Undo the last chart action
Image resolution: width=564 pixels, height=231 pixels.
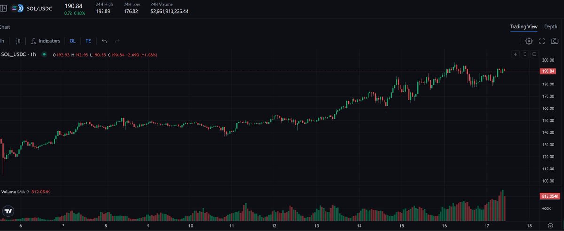coord(104,41)
